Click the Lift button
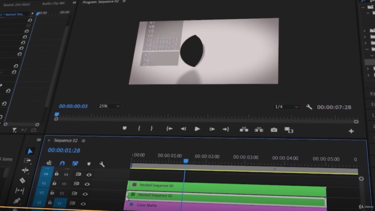Screen dimensions: 375x211 244,130
